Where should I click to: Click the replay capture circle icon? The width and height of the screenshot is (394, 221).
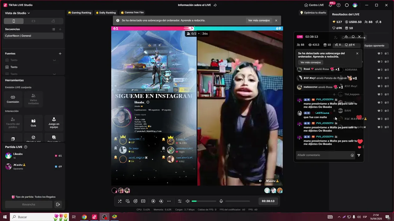click(161, 201)
